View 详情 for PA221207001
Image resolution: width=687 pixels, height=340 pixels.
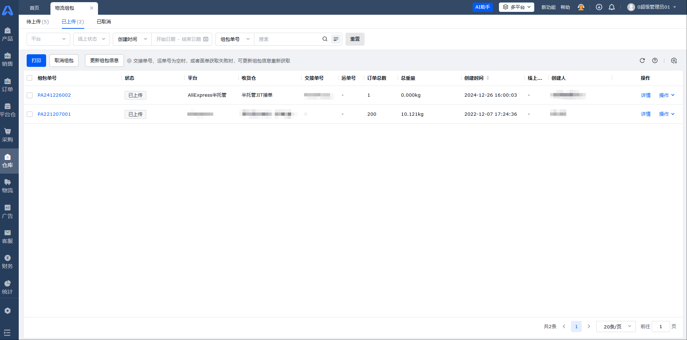click(646, 114)
